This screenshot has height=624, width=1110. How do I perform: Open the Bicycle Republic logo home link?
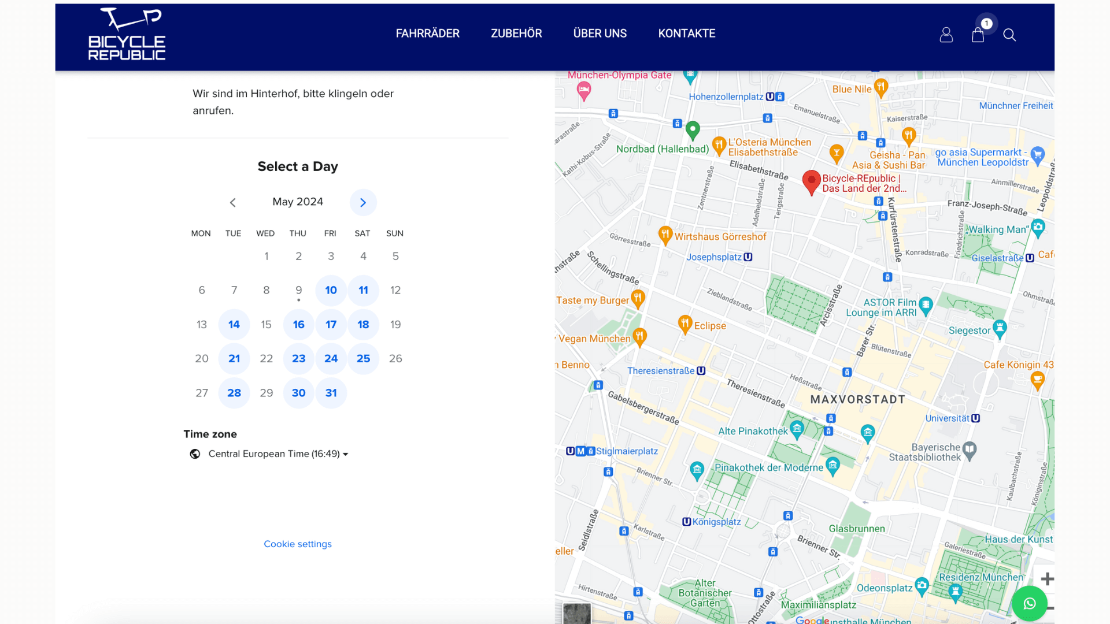[127, 34]
